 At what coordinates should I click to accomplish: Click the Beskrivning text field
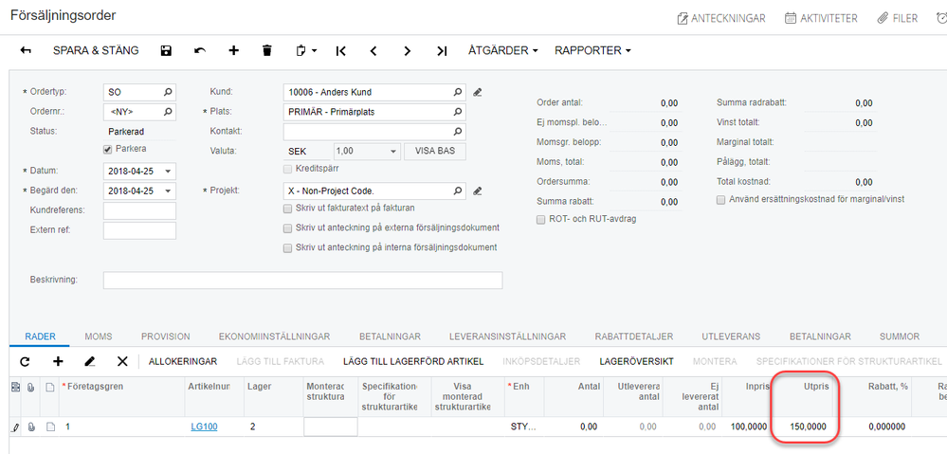[x=302, y=280]
